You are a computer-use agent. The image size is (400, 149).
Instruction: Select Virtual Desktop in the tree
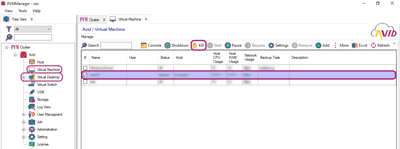[48, 77]
